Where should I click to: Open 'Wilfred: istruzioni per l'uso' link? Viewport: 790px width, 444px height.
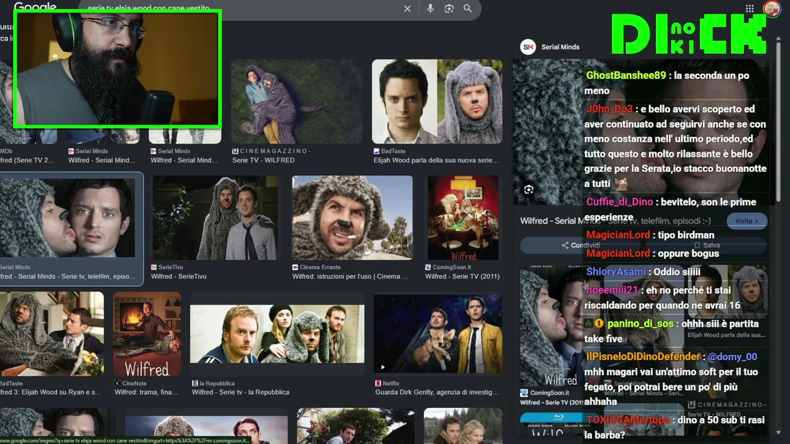click(x=351, y=276)
